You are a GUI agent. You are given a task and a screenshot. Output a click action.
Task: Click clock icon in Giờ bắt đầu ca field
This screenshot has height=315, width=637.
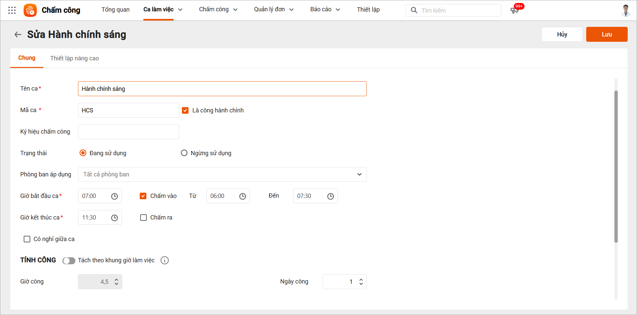click(115, 196)
